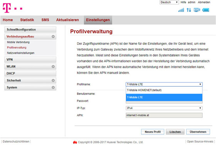
Task: Open the IP-Typ IPv4 dropdown
Action: tap(164, 108)
